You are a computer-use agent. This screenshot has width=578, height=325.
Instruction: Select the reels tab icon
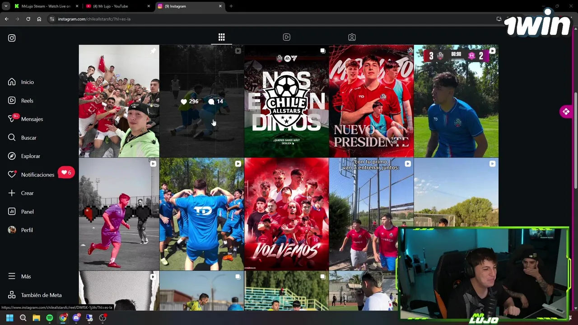tap(287, 37)
